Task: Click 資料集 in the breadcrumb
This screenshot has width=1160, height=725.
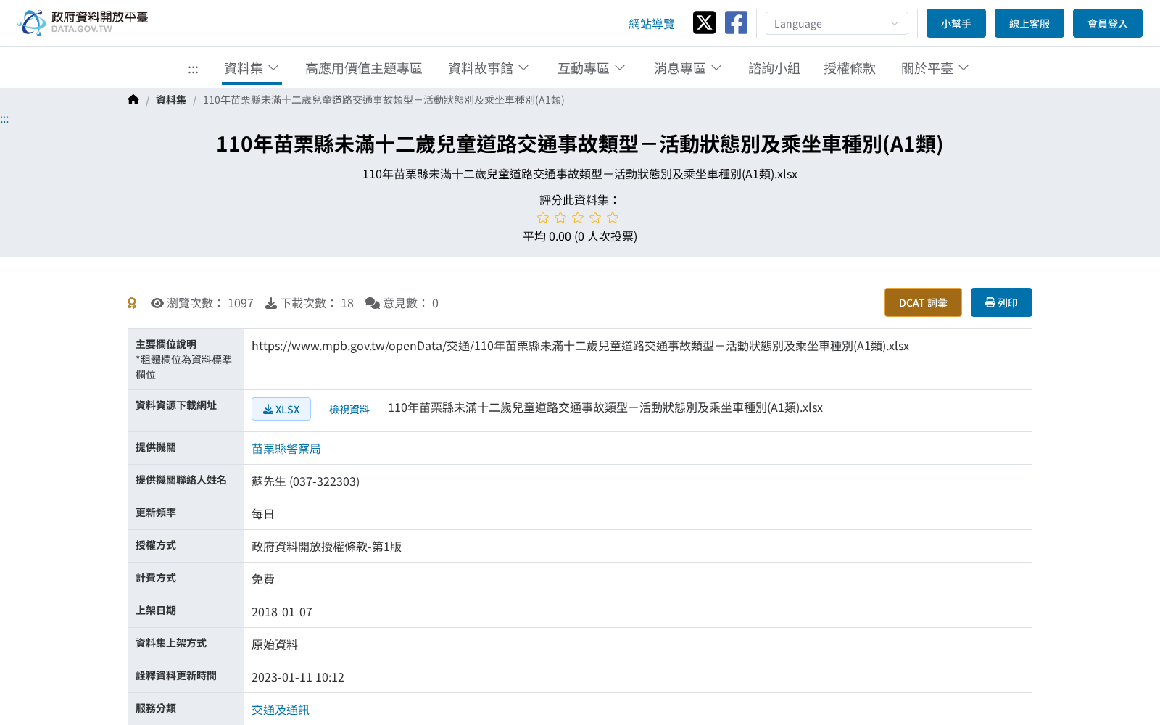Action: pos(171,100)
